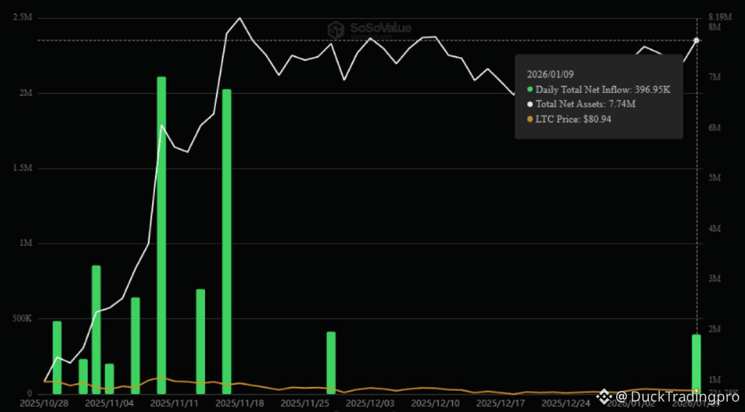Screen dimensions: 745x412
Task: Click the orange marker inside the last green bar
Action: pyautogui.click(x=695, y=388)
